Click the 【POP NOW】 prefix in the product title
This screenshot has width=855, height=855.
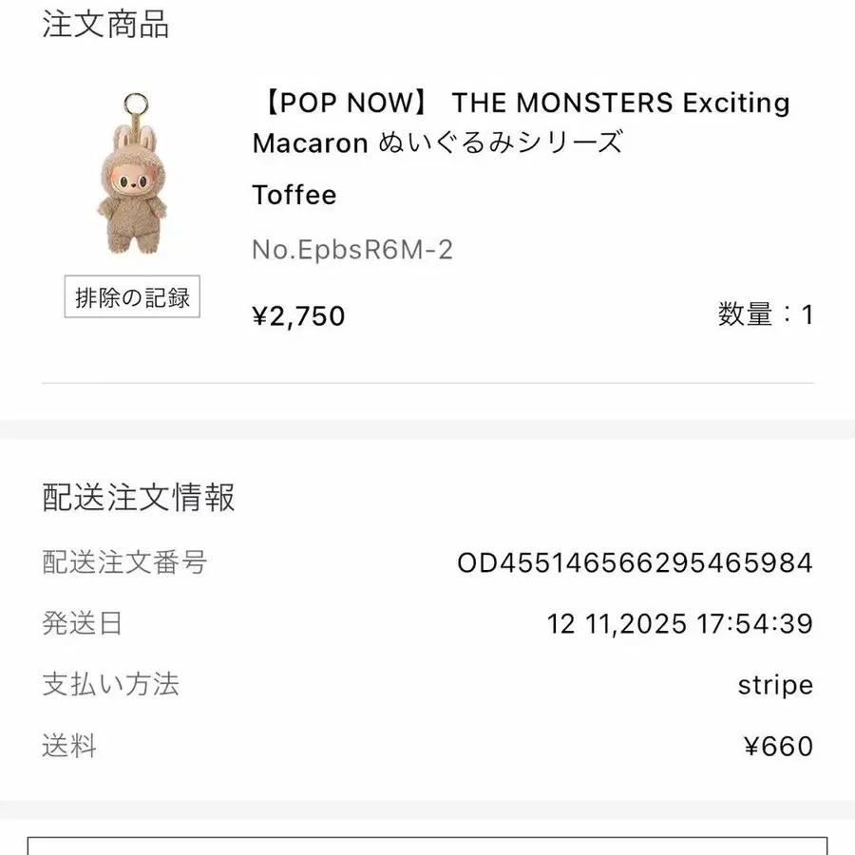(x=341, y=103)
